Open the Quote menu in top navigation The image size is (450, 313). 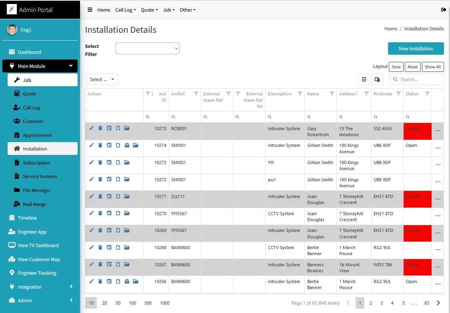149,10
